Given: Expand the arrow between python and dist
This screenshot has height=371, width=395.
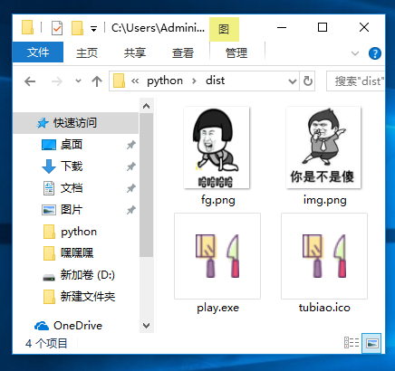Looking at the screenshot, I should click(194, 81).
